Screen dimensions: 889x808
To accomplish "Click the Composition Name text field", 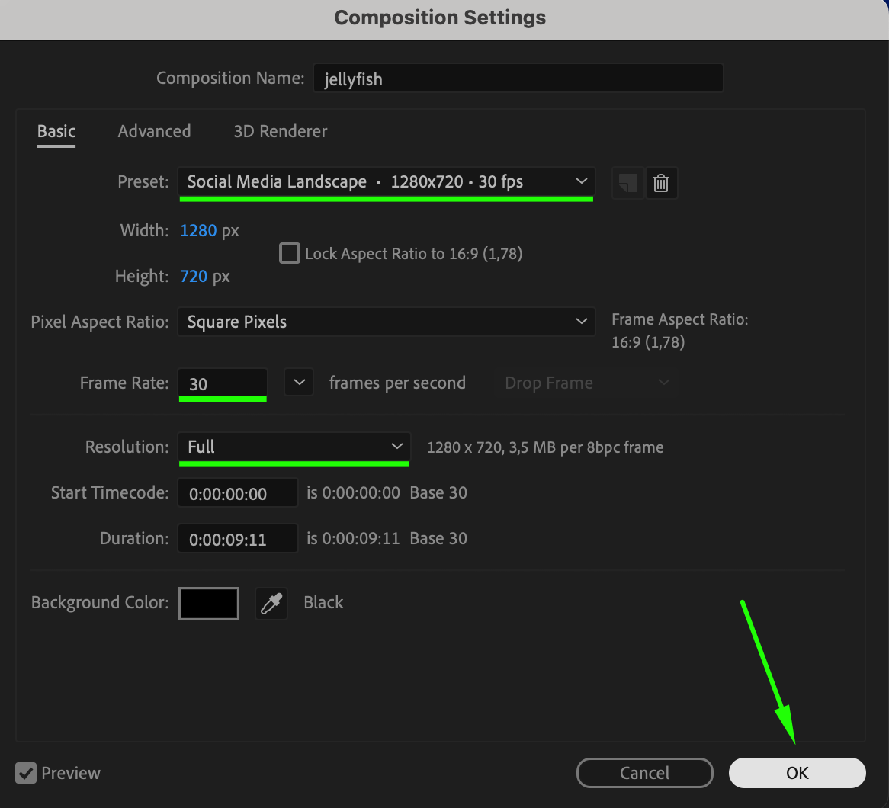I will (x=518, y=79).
